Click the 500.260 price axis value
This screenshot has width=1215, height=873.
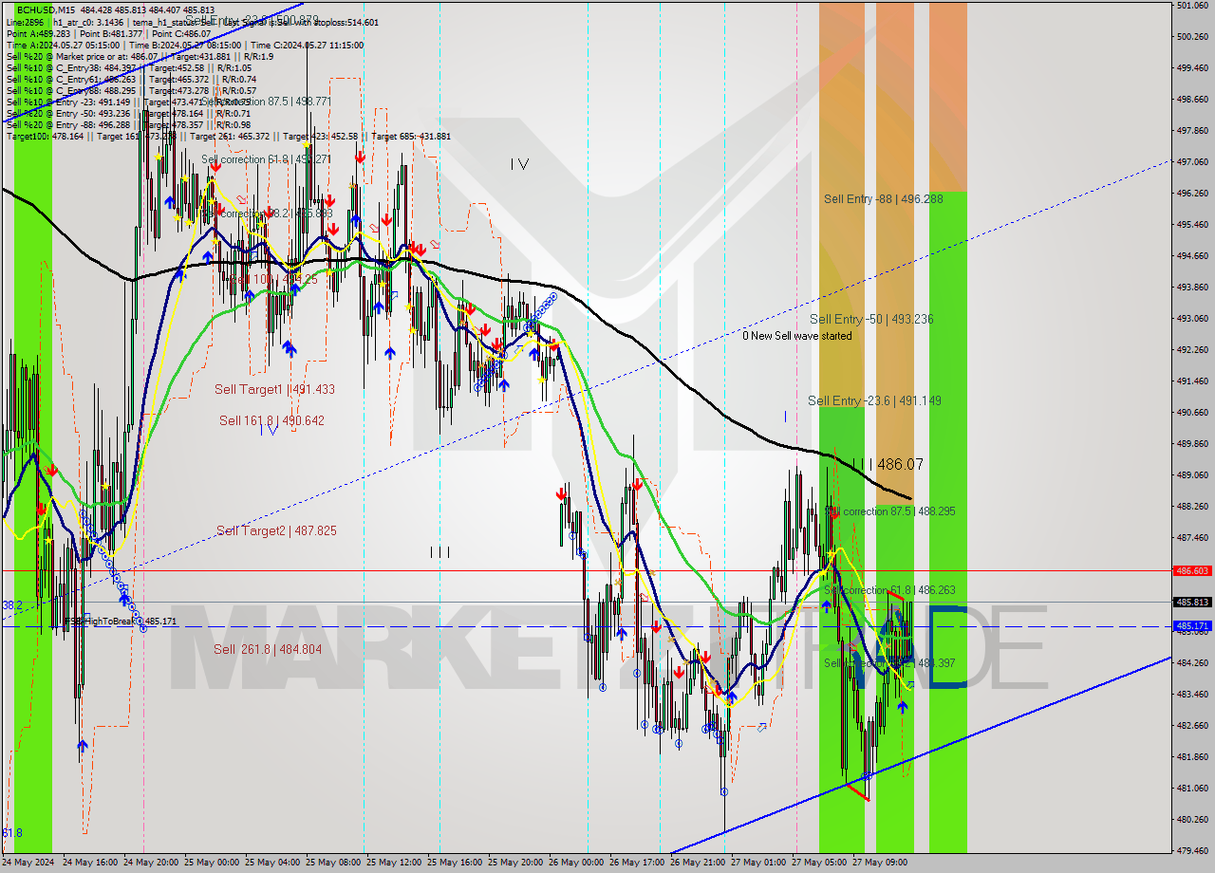coord(1192,37)
